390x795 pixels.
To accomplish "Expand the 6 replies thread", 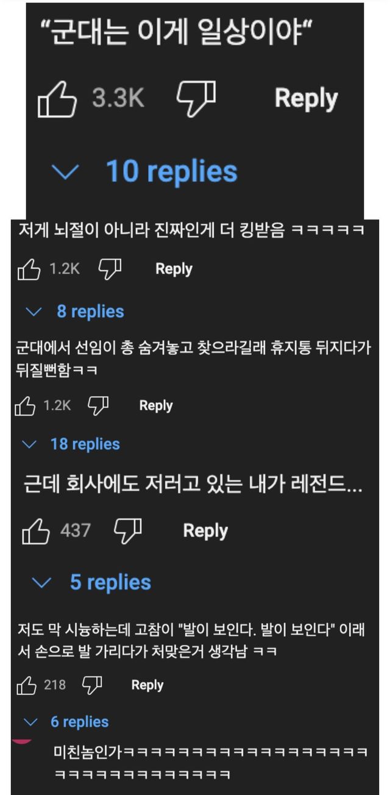I will (66, 722).
